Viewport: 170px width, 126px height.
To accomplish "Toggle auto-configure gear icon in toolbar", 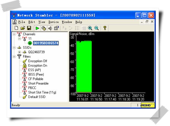I will click(43, 28).
